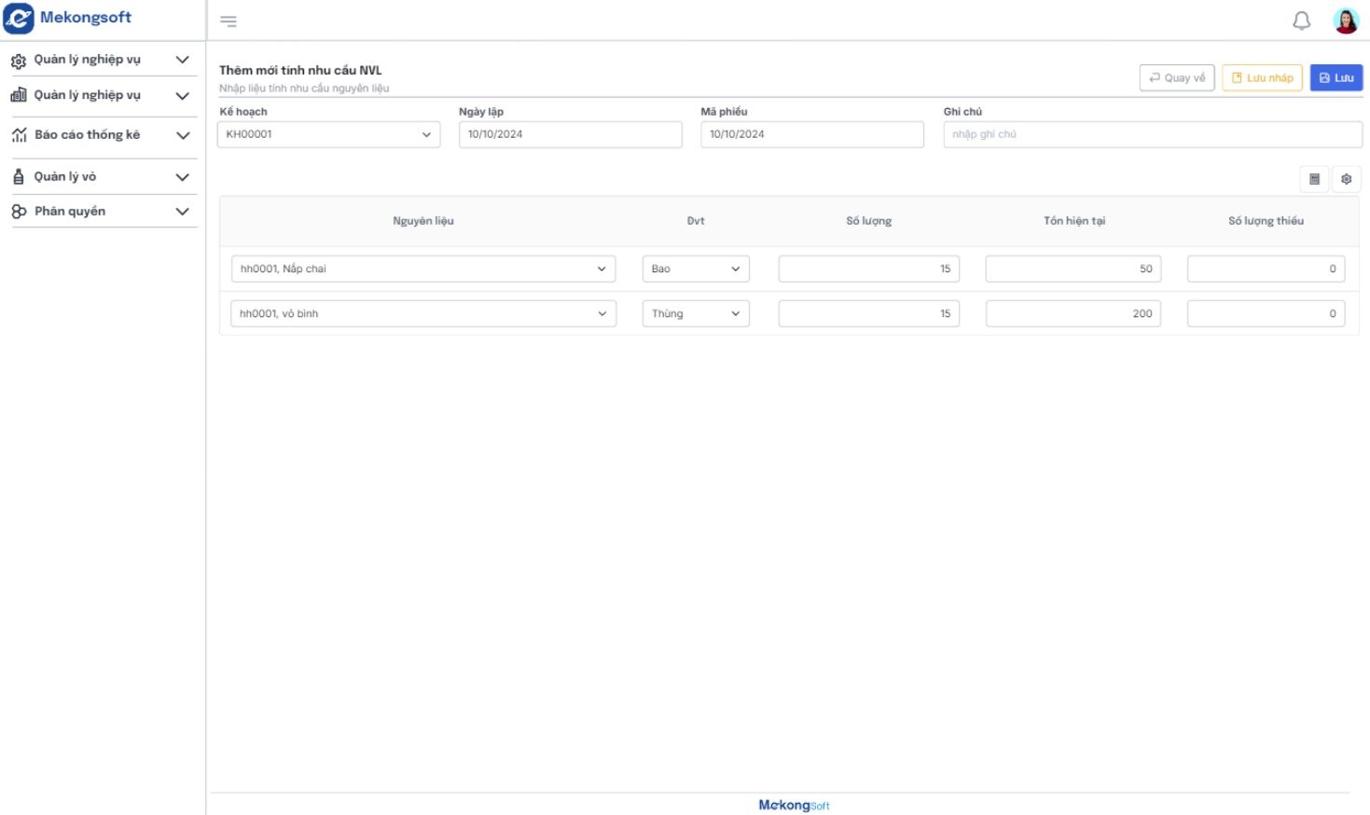This screenshot has width=1370, height=815.
Task: Click the Lưu save button
Action: pyautogui.click(x=1335, y=78)
